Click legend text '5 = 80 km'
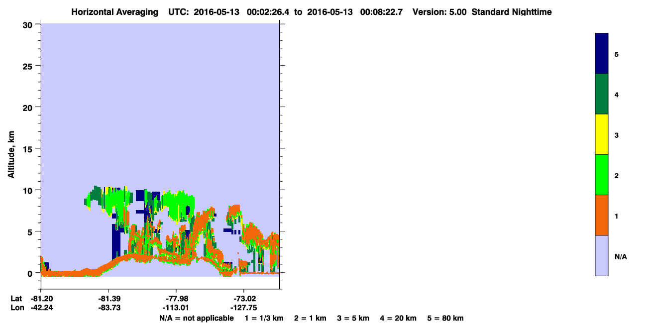 (x=445, y=318)
